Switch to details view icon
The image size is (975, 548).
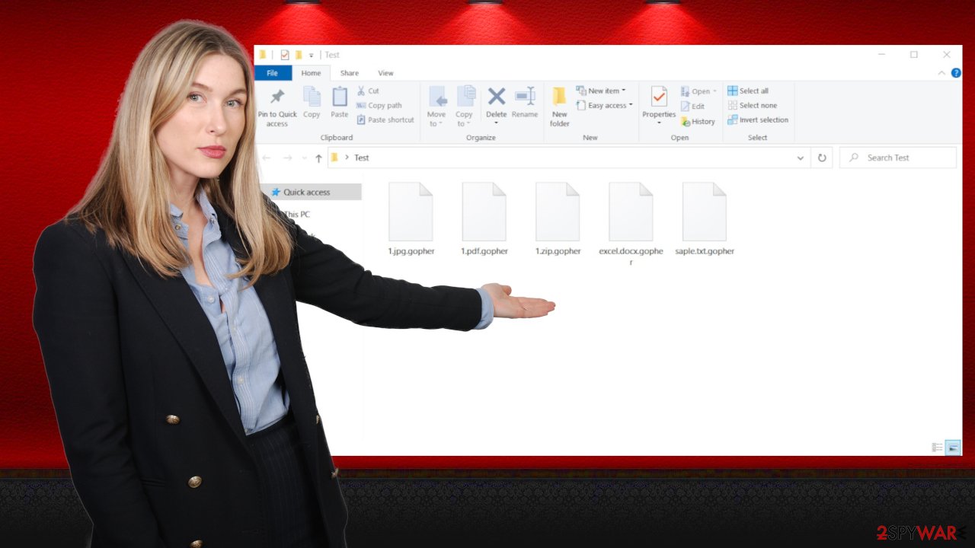coord(938,448)
